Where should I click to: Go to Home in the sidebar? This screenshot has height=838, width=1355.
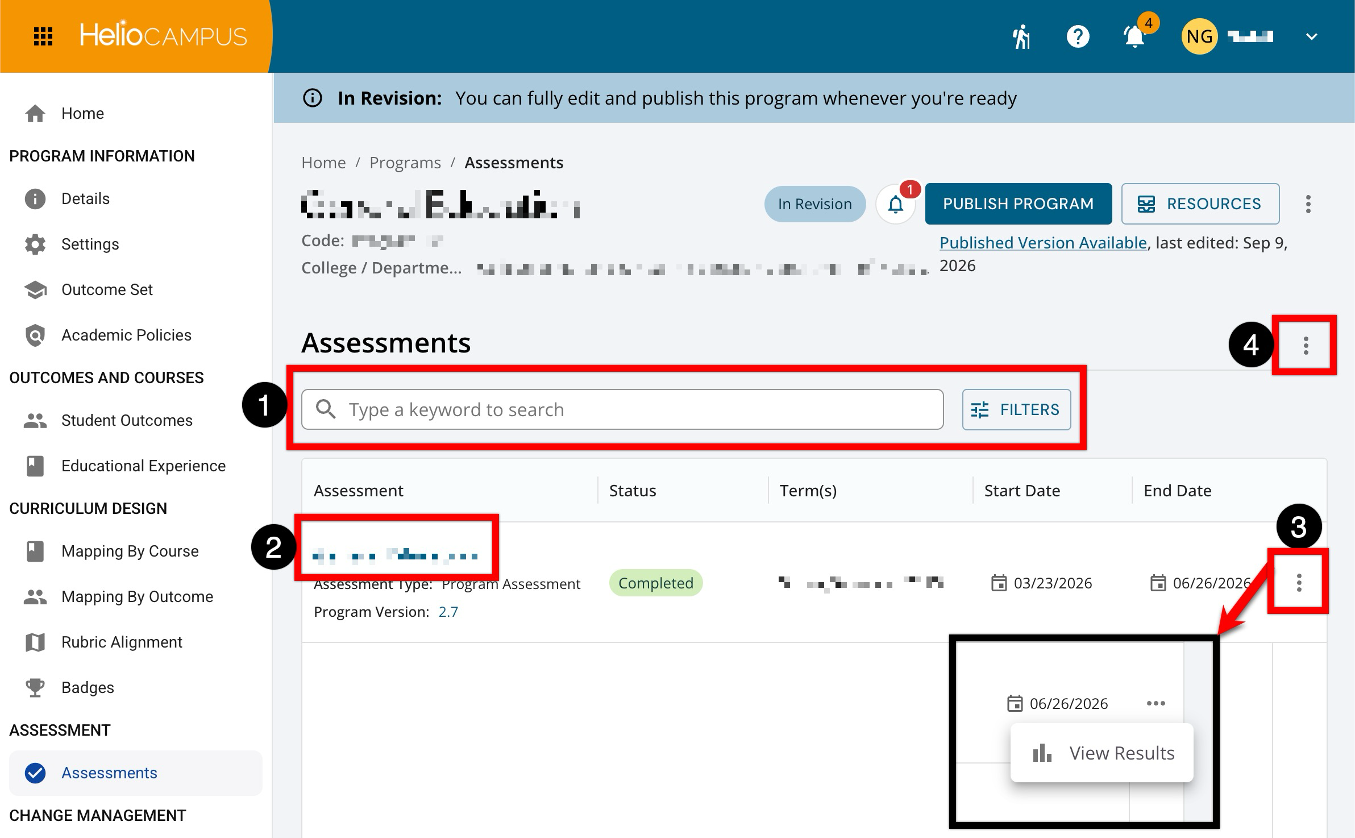click(82, 113)
